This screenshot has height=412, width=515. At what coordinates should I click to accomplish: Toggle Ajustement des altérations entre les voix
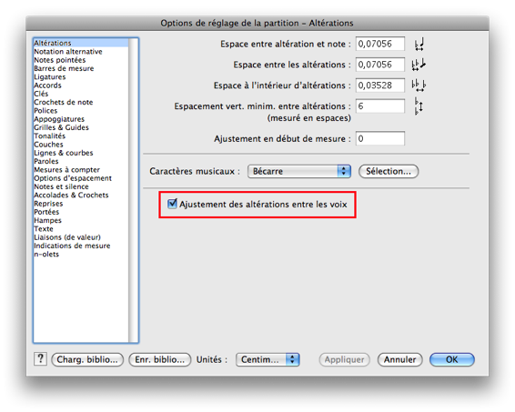click(x=172, y=204)
